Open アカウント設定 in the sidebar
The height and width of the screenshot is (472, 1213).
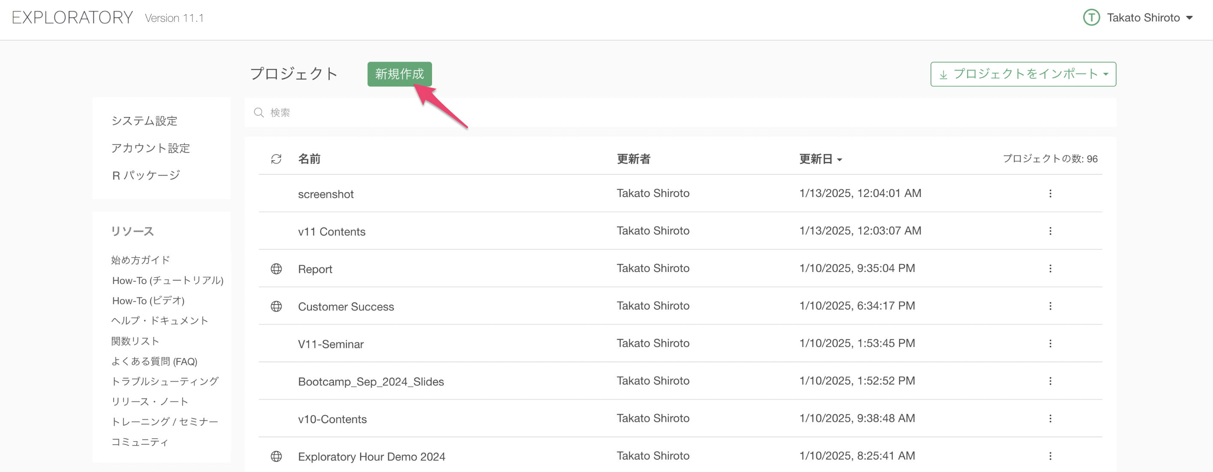click(x=151, y=148)
